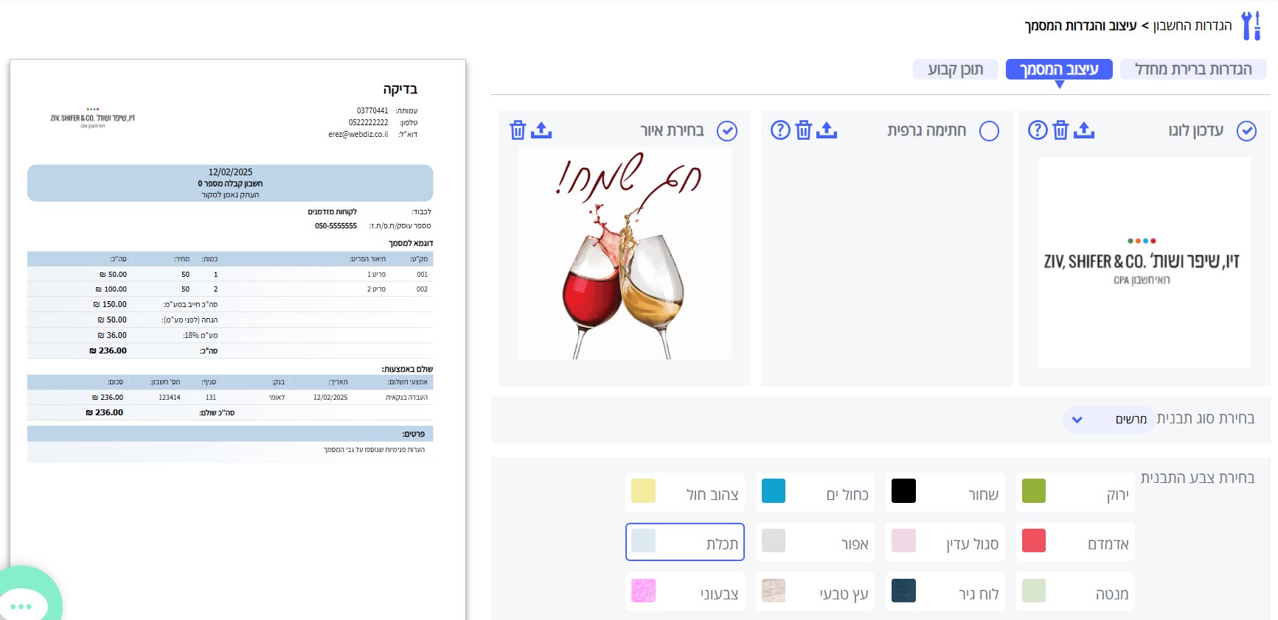Click the בחירת צבע התבנית label

pyautogui.click(x=1198, y=478)
